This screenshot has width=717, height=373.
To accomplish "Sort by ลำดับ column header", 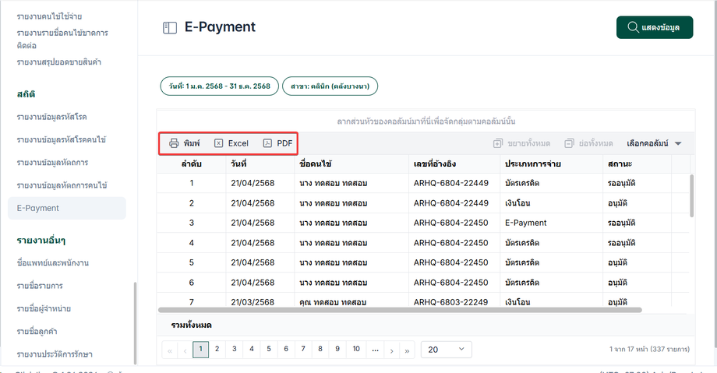I will point(191,164).
